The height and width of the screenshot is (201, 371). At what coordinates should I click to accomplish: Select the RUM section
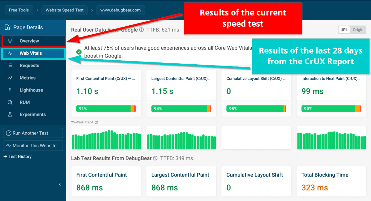33,102
